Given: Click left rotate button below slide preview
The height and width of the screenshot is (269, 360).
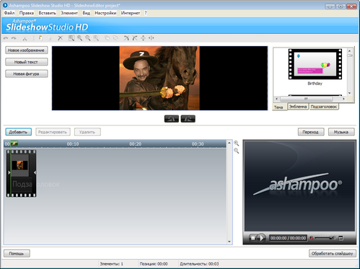Looking at the screenshot, I should 172,119.
